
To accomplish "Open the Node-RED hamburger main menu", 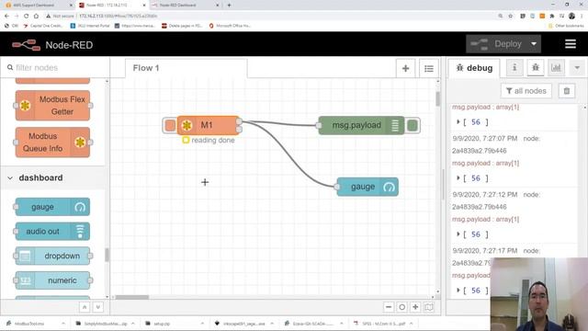I will [571, 44].
